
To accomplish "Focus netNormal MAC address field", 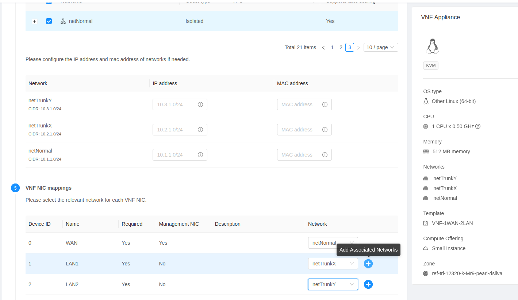I will 304,155.
